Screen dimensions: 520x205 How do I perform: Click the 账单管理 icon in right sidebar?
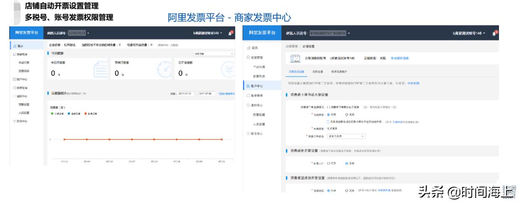point(248,96)
